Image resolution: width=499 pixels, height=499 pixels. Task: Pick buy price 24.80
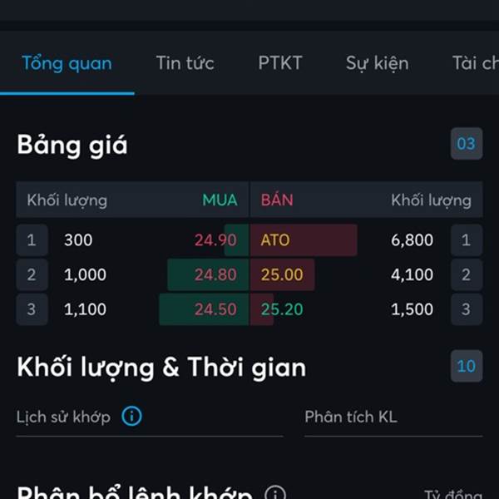pos(215,274)
